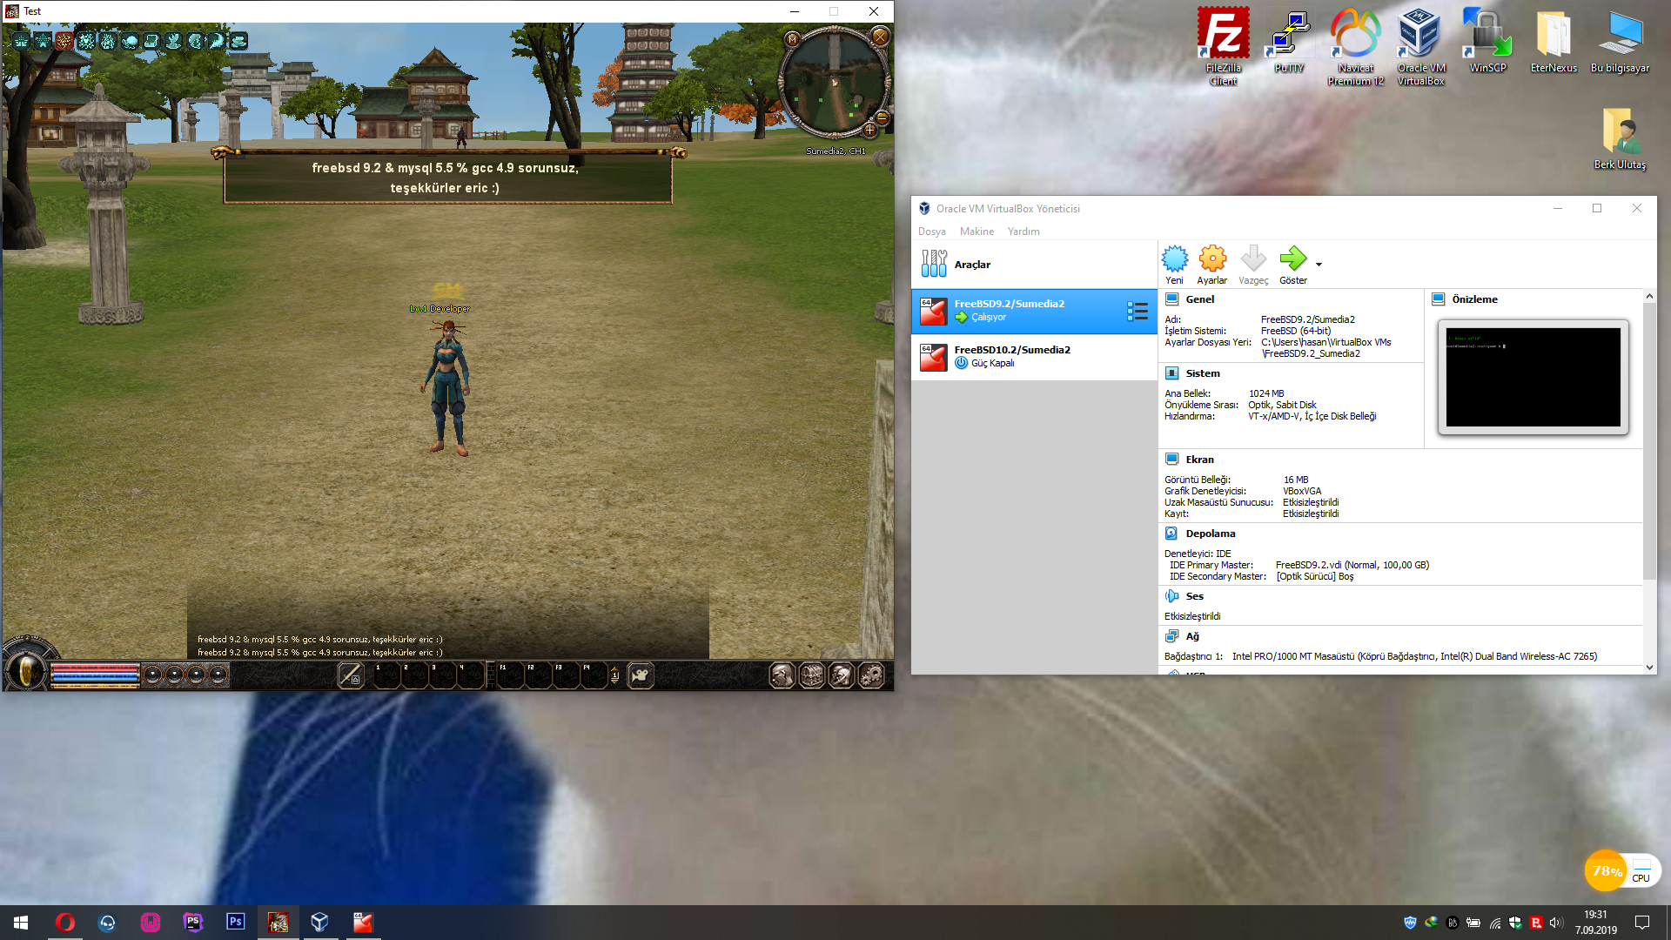Open the messenger helmet icon in game
1671x940 pixels.
click(x=842, y=675)
